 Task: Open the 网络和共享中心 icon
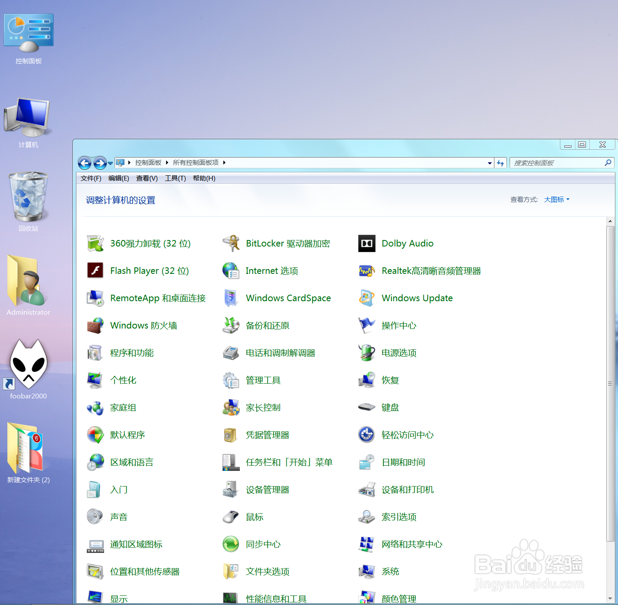367,544
